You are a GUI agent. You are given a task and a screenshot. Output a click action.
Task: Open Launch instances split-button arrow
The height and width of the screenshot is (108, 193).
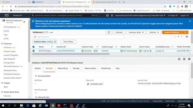185,32
